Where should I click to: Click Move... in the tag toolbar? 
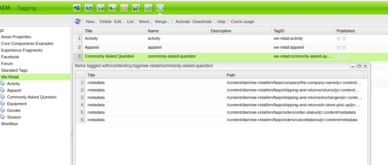click(x=146, y=22)
